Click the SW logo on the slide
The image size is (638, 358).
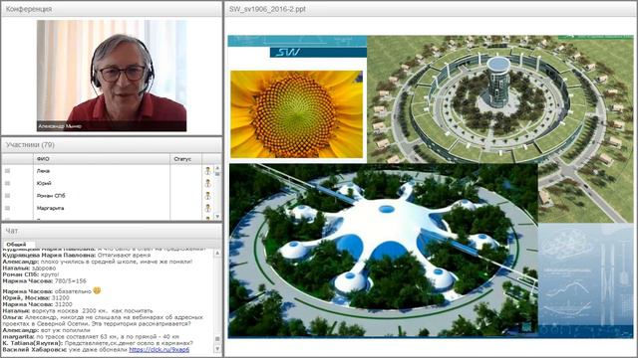tap(288, 53)
